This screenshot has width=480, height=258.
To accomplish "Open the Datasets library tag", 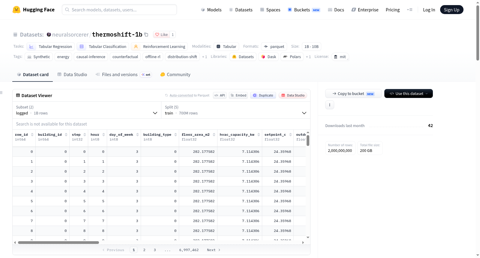I will pyautogui.click(x=243, y=57).
